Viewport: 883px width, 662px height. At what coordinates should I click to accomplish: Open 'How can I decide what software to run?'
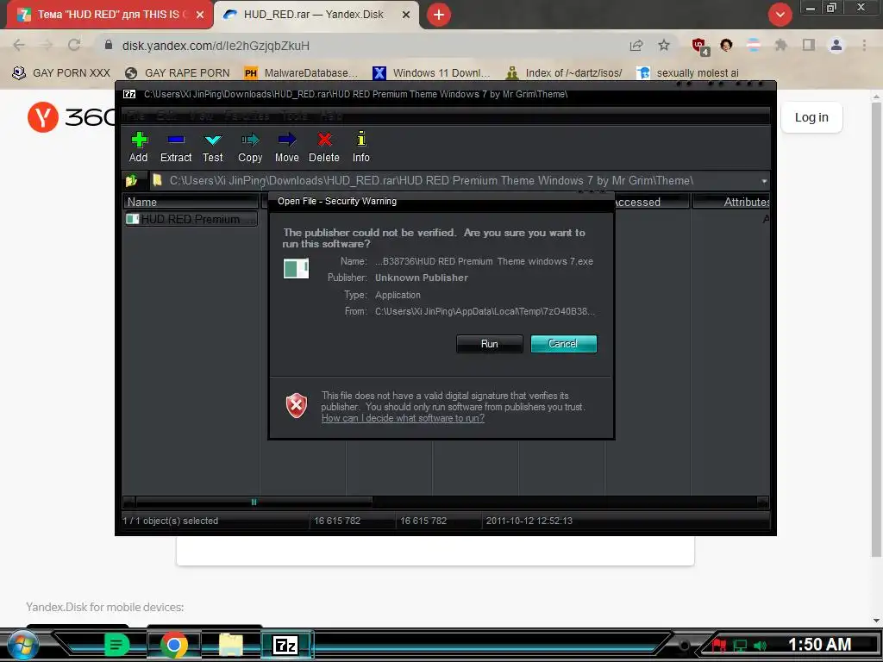click(403, 418)
